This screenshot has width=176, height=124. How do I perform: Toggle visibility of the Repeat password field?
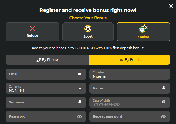tap(163, 116)
